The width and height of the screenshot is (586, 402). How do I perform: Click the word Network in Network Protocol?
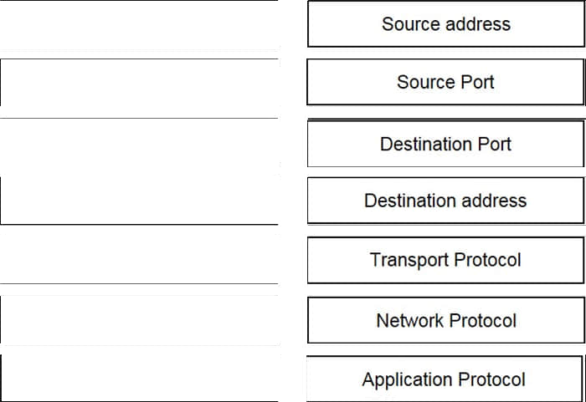pos(409,320)
